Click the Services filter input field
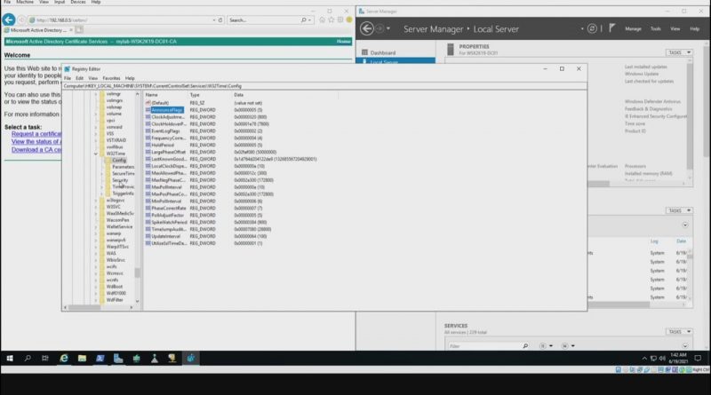Screen dimensions: 711x395 point(483,346)
